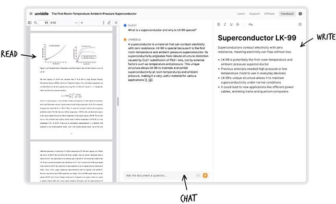This screenshot has width=336, height=204.
Task: Toggle bold formatting in the editor
Action: (218, 24)
